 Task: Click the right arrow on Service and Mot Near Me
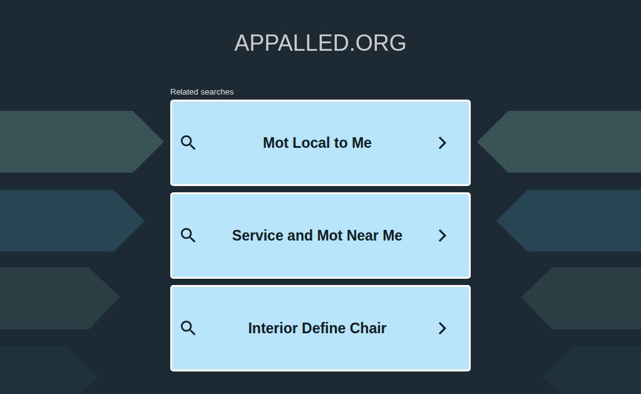pos(442,236)
